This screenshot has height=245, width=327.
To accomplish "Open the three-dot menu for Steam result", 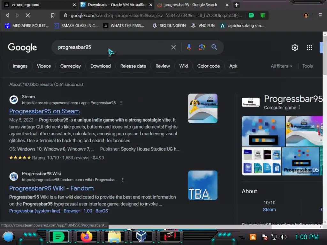I will tap(121, 103).
